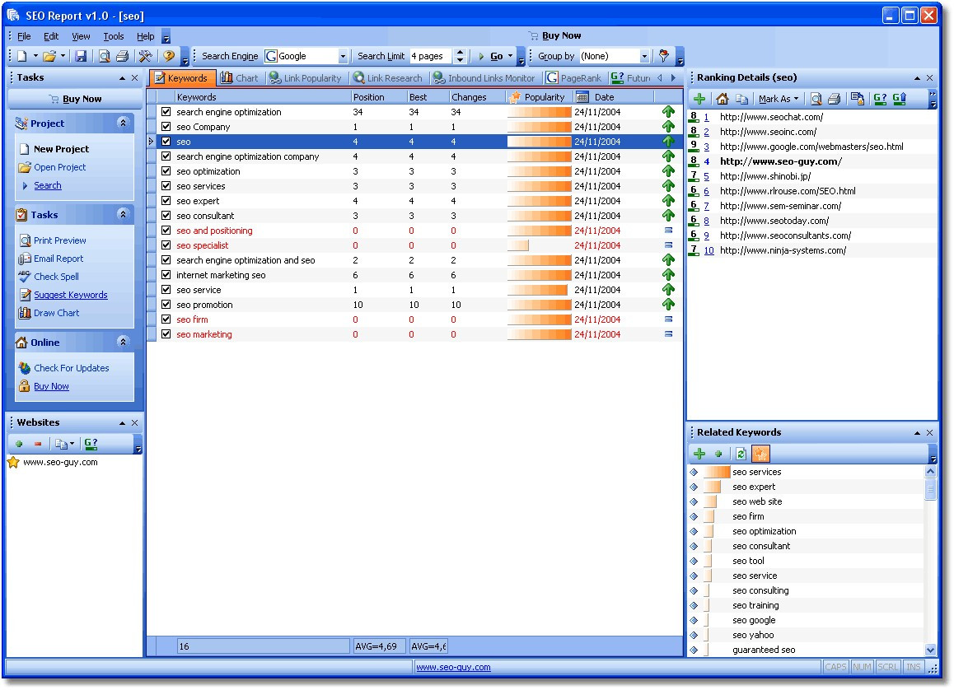Create a new document from toolbar
The height and width of the screenshot is (690, 954).
[x=22, y=56]
